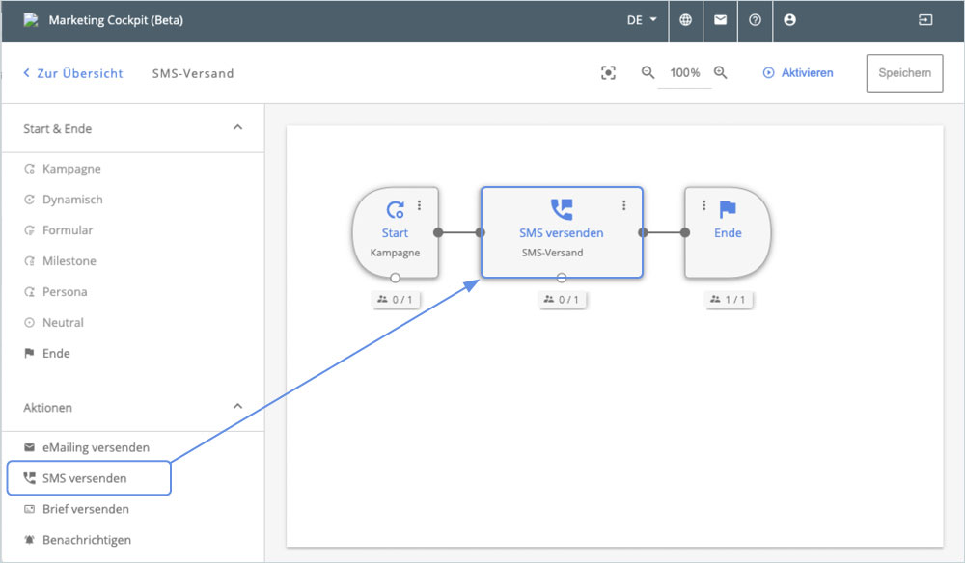Click the Kampagne subtitle on Start node
This screenshot has height=563, width=965.
pos(395,253)
